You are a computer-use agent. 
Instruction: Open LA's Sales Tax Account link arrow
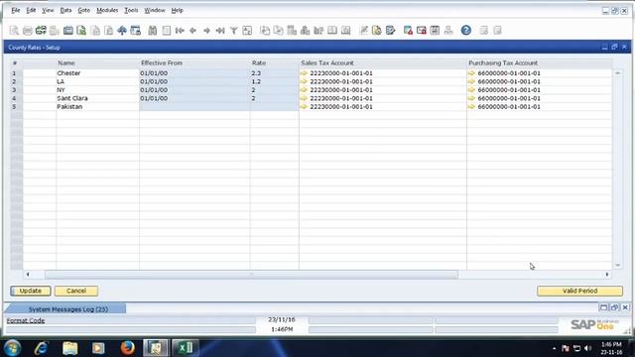(x=305, y=81)
